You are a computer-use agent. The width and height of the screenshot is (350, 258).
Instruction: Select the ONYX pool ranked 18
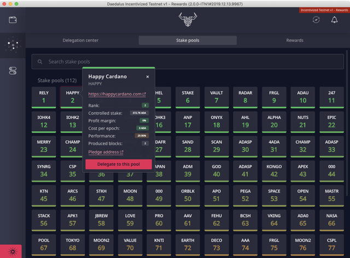217,122
